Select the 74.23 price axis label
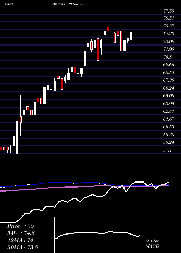This screenshot has width=181, height=253. click(169, 33)
